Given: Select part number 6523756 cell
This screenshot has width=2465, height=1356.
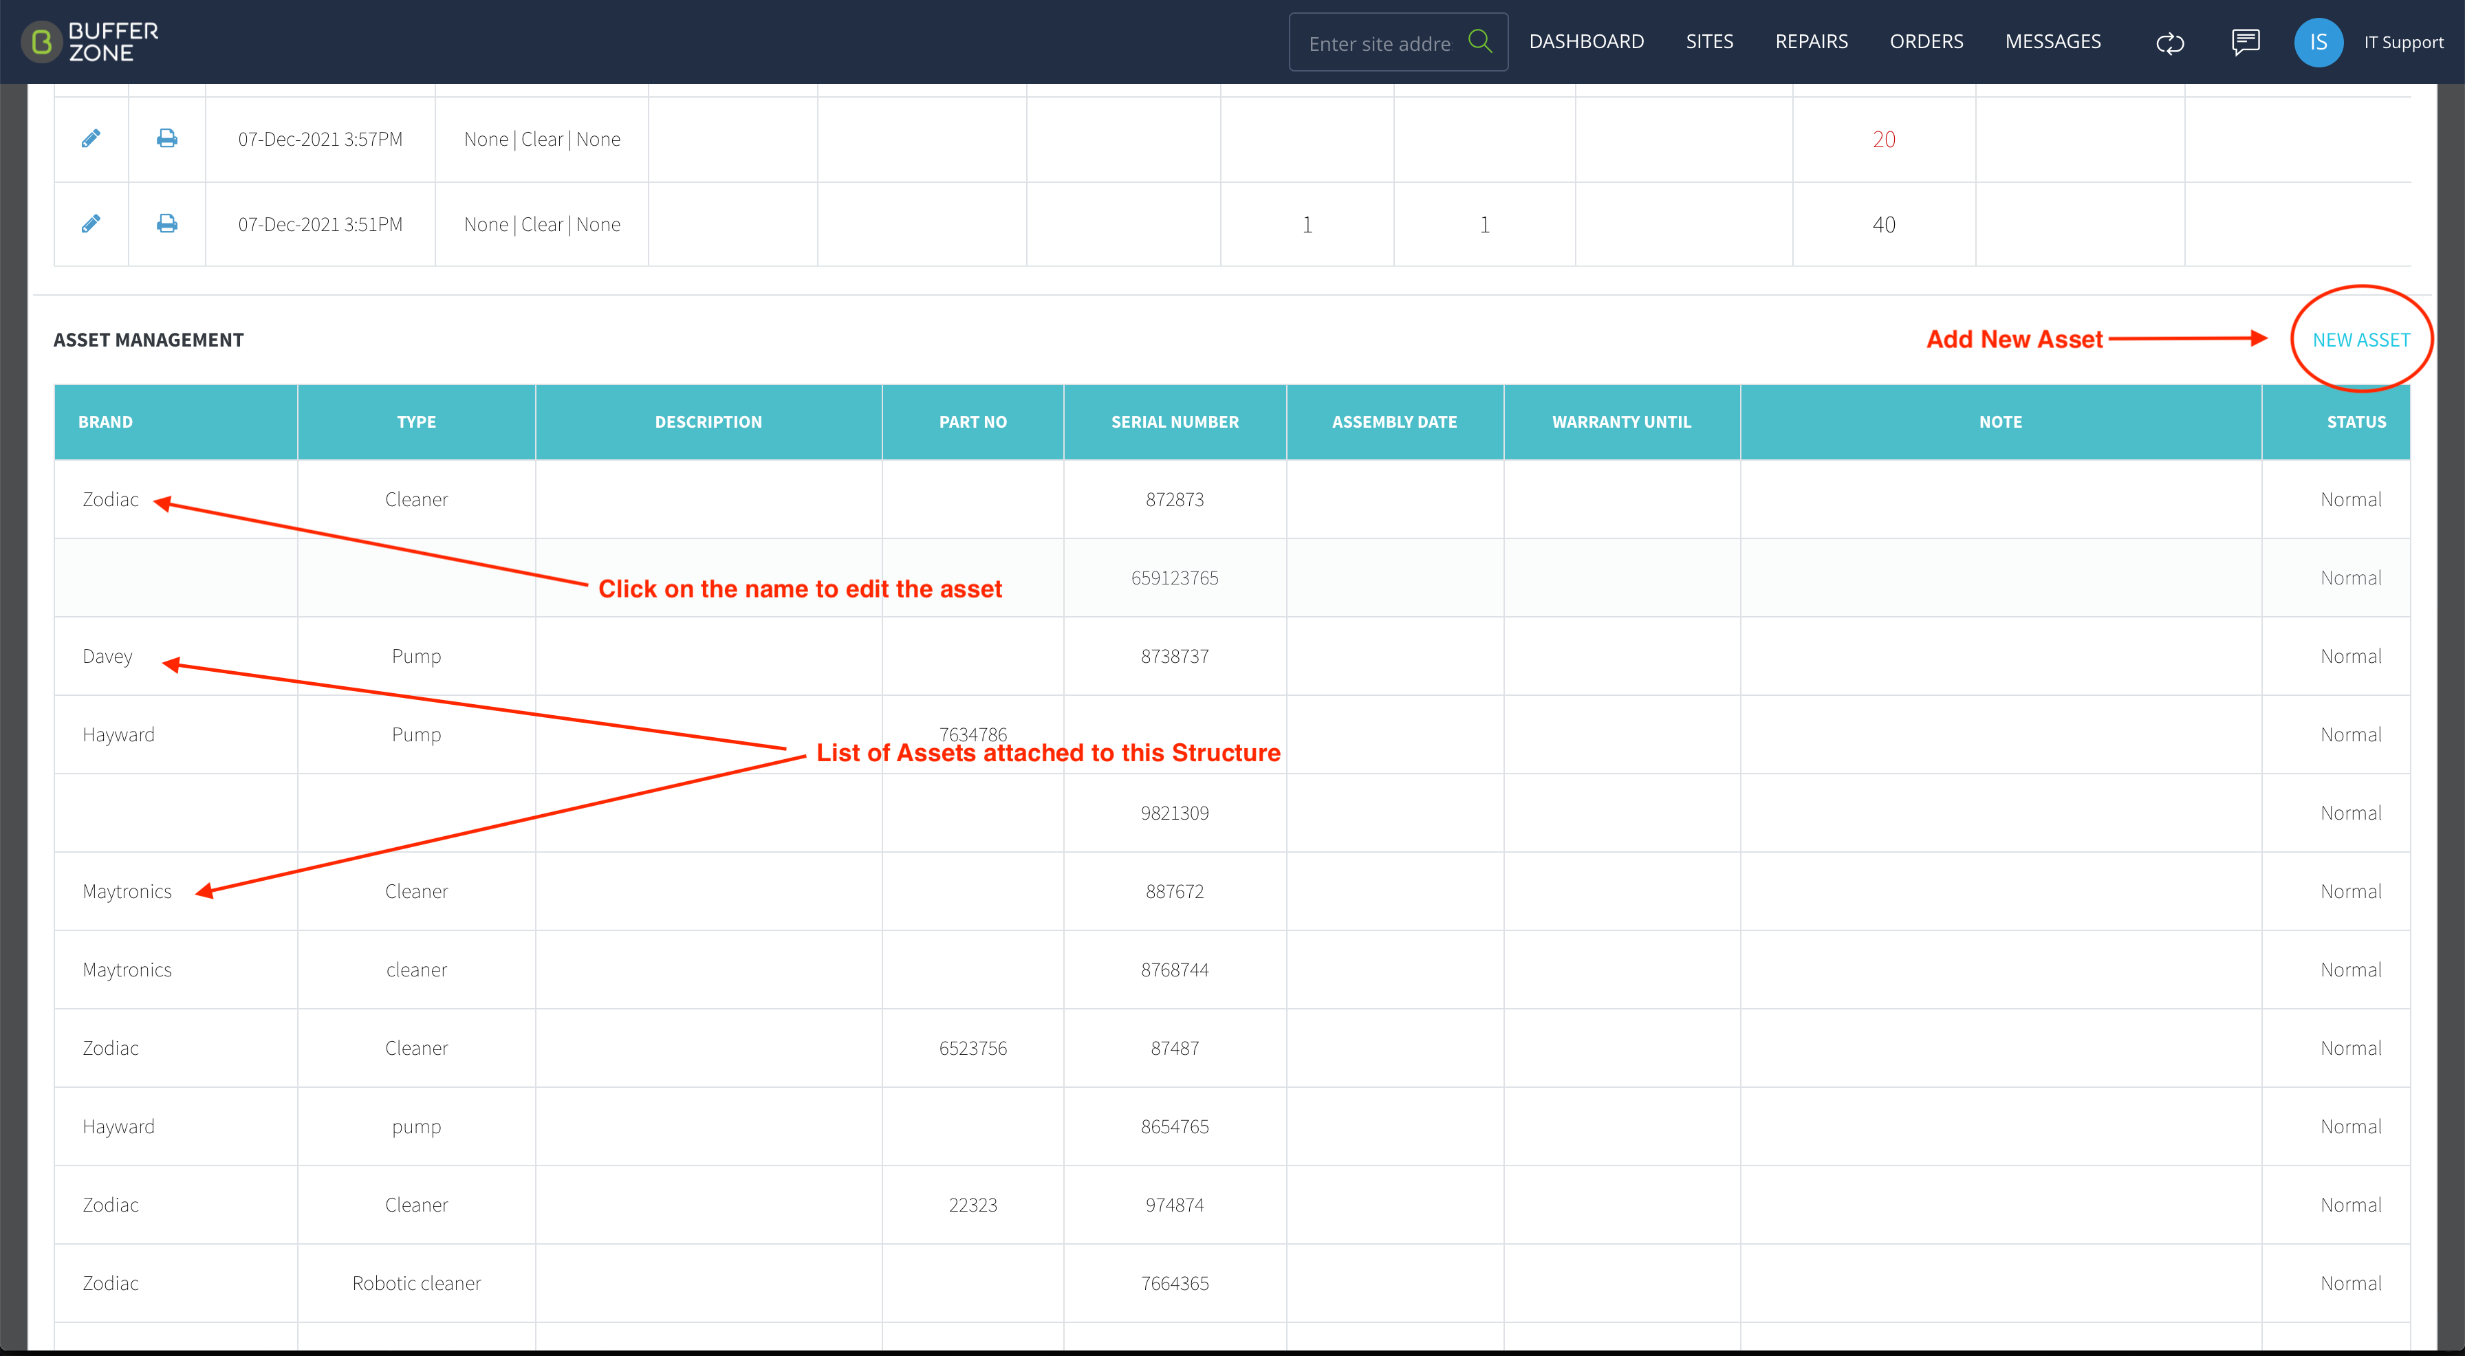Looking at the screenshot, I should (x=973, y=1049).
